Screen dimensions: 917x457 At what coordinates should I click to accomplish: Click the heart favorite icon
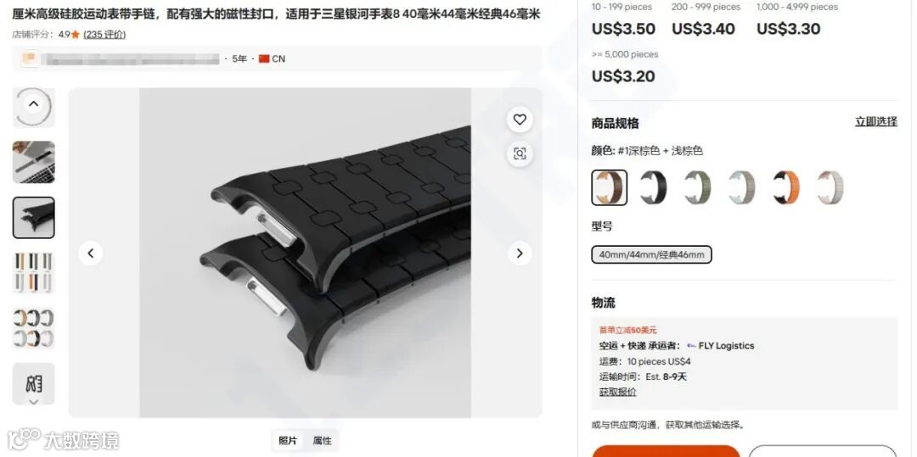[x=520, y=120]
